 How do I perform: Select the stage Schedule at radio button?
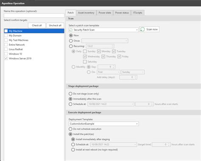[70, 104]
